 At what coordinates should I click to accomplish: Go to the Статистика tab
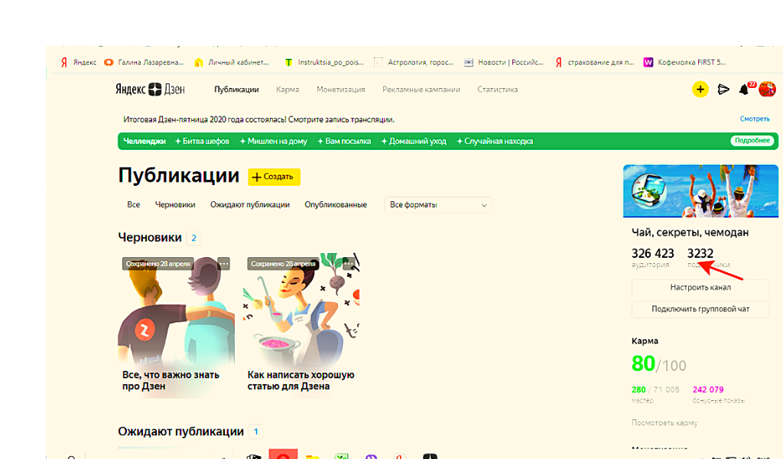(x=497, y=90)
